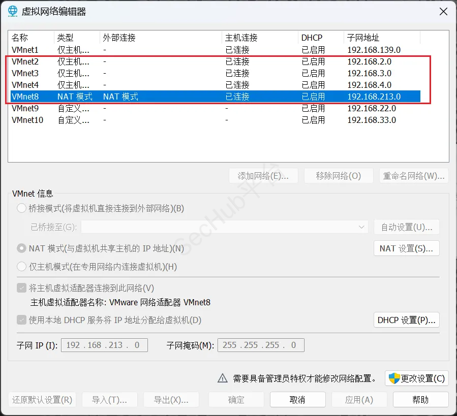Click subnet address 192.168.22.0
This screenshot has width=457, height=416.
click(372, 108)
